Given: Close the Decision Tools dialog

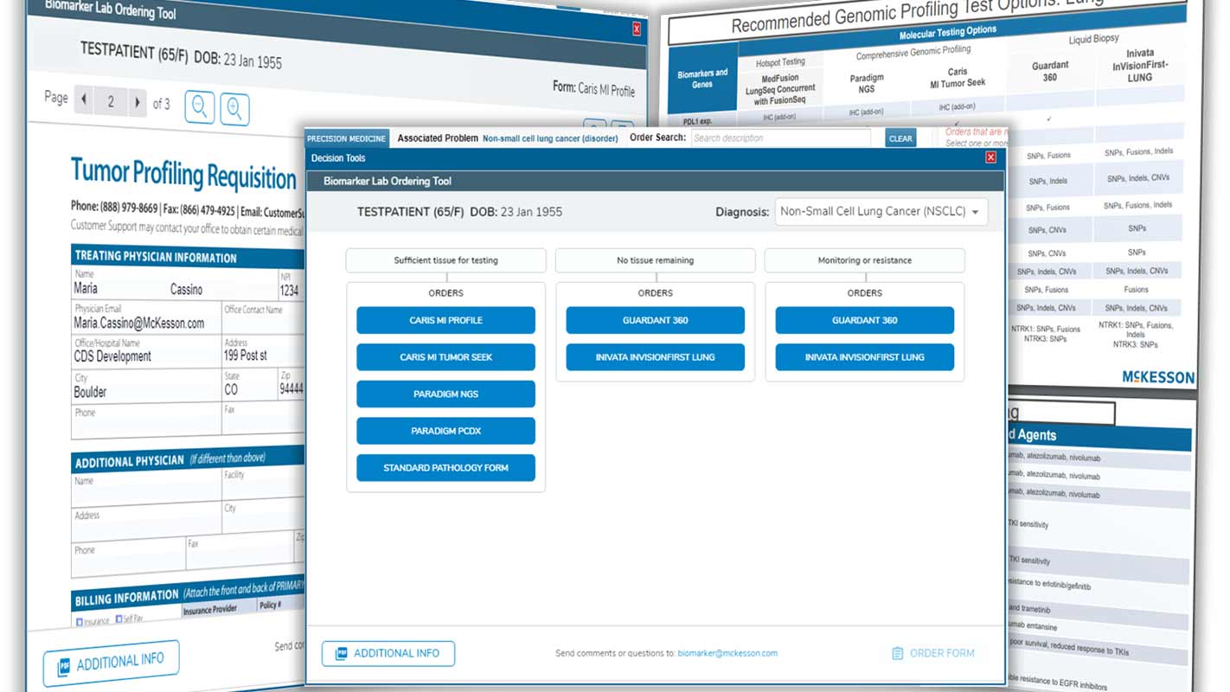Looking at the screenshot, I should coord(990,157).
